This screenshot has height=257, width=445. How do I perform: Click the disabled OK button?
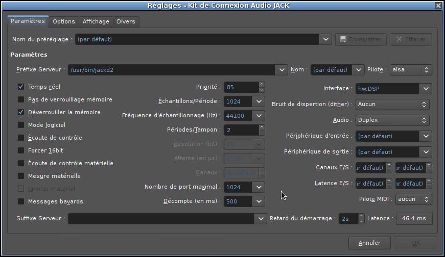416,243
